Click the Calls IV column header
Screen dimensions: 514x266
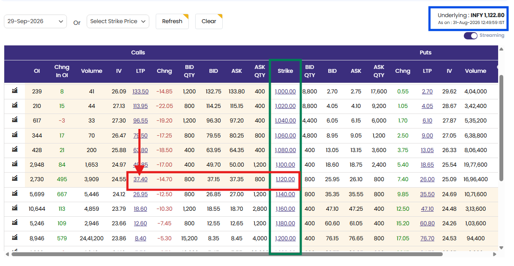[119, 71]
